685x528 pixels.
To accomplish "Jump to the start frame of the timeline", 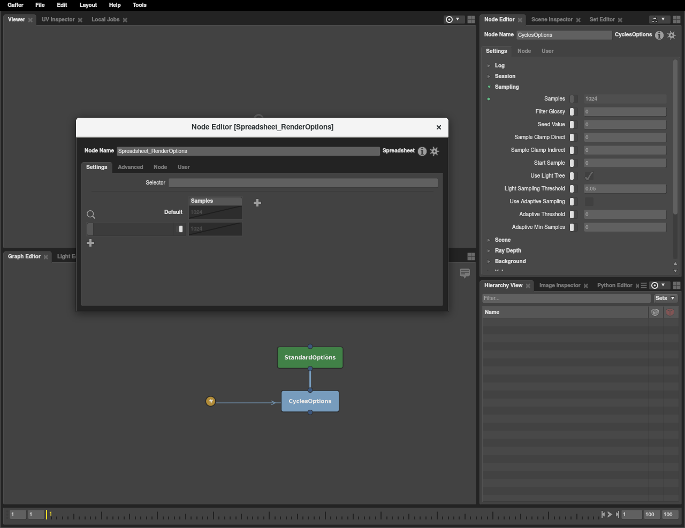I will click(x=603, y=514).
